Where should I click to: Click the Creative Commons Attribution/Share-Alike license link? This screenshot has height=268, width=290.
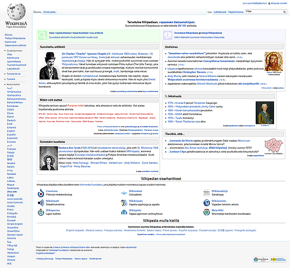(72, 247)
